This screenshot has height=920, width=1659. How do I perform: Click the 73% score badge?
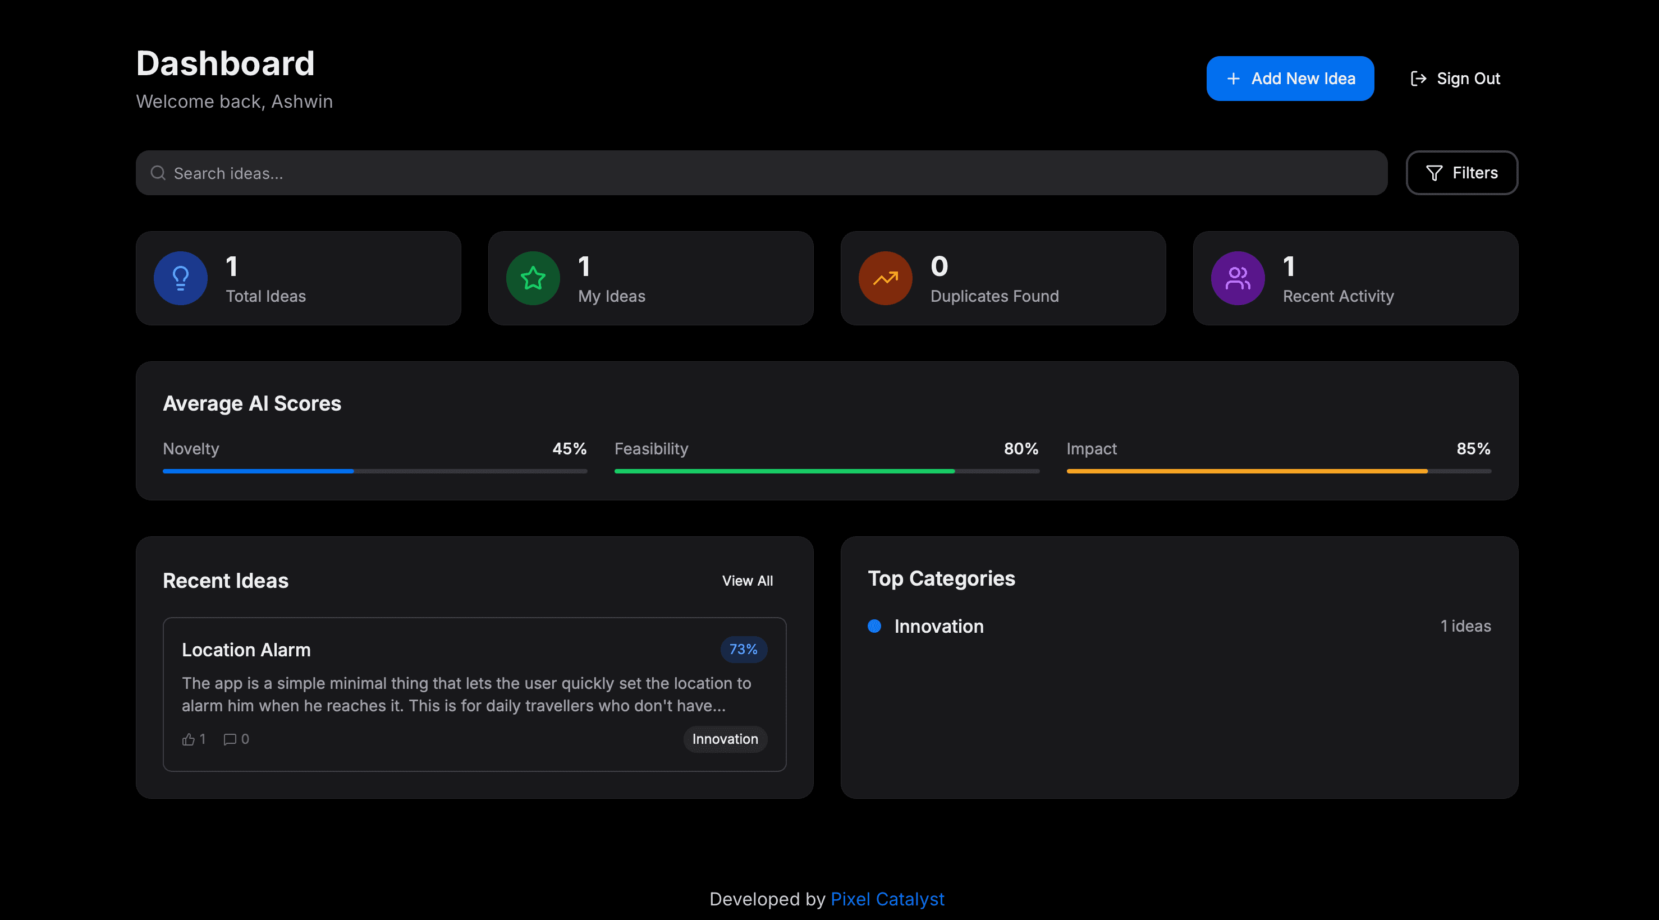coord(743,650)
